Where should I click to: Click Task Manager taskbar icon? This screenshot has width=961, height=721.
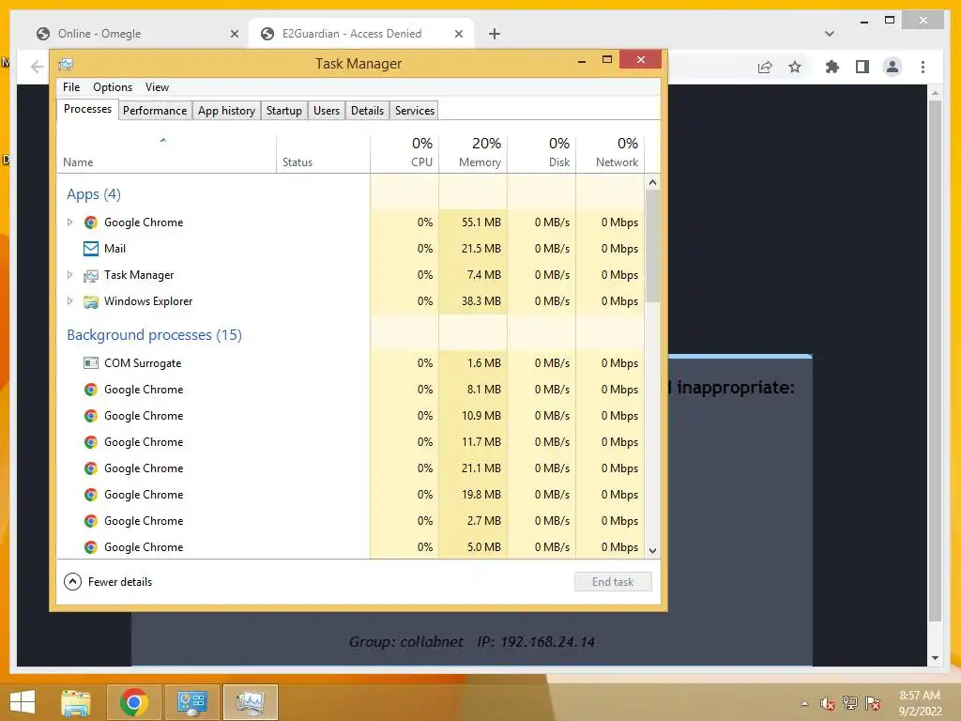click(x=250, y=702)
